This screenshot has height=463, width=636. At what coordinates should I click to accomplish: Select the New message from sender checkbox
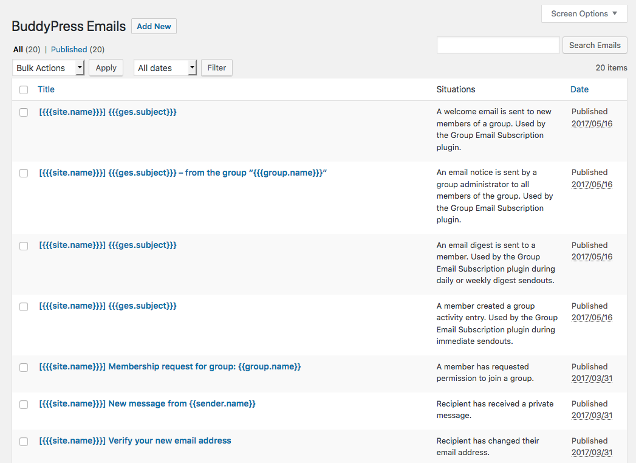(x=24, y=405)
